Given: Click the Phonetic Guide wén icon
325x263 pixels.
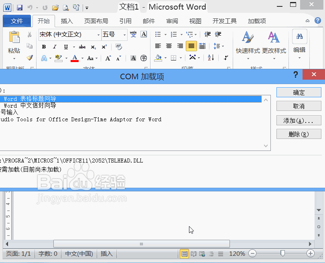Looking at the screenshot, I should pyautogui.click(x=133, y=34).
